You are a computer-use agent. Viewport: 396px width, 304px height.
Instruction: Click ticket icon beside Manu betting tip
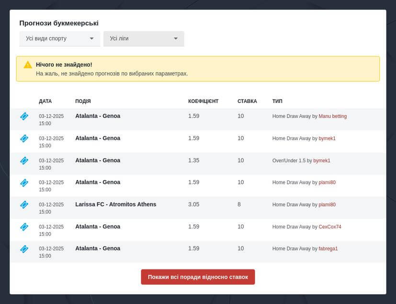24,116
